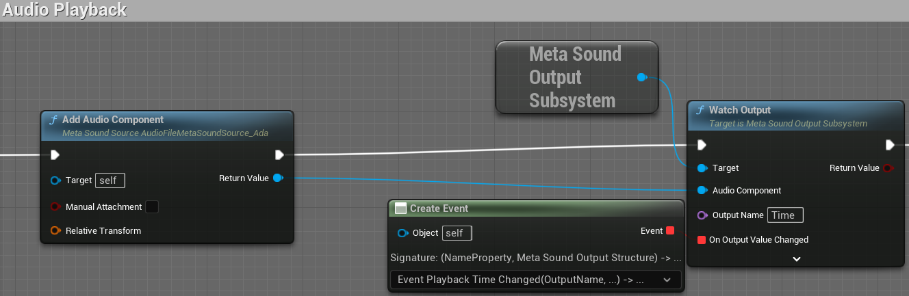Select the Add Audio Component node title
This screenshot has height=296, width=909.
(x=113, y=120)
